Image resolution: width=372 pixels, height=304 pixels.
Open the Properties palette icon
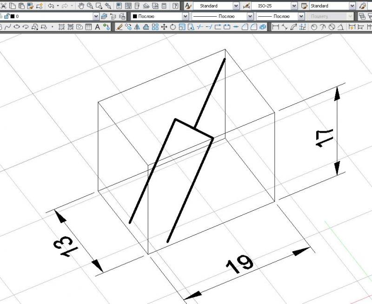119,6
